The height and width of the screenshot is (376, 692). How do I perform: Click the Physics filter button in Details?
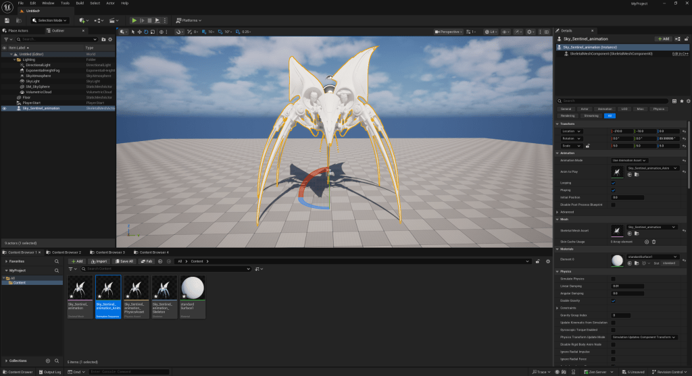pyautogui.click(x=658, y=109)
